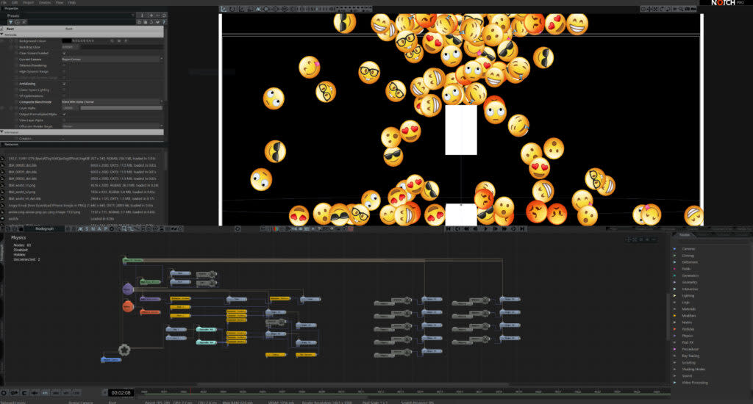Open the Devices menu
This screenshot has width=753, height=404.
click(45, 2)
